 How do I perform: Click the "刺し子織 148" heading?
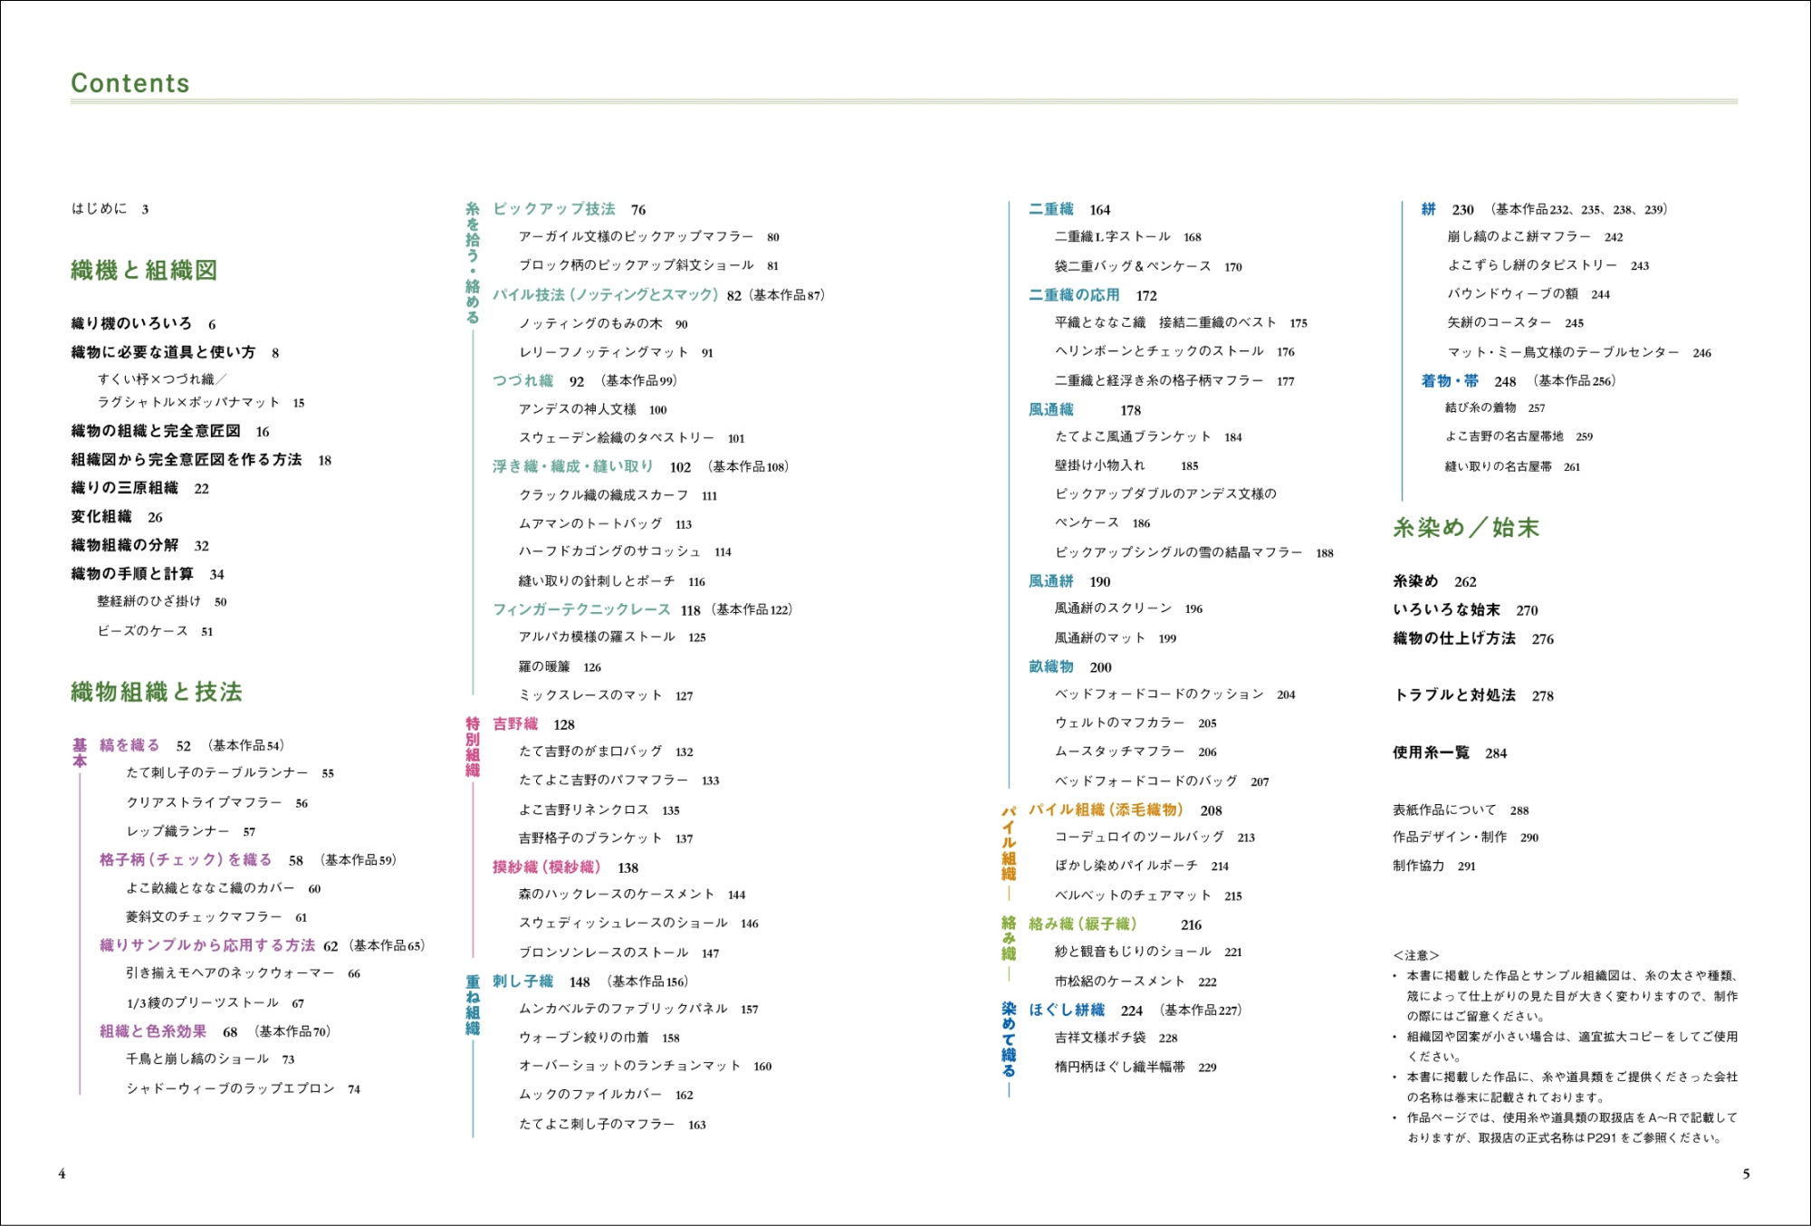(x=540, y=982)
